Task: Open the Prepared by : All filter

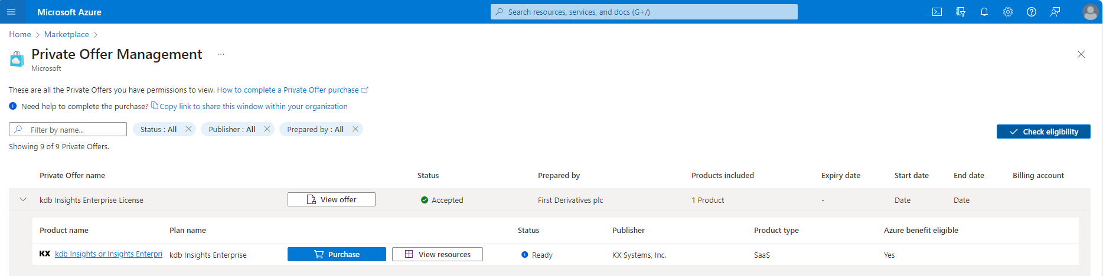Action: click(315, 129)
